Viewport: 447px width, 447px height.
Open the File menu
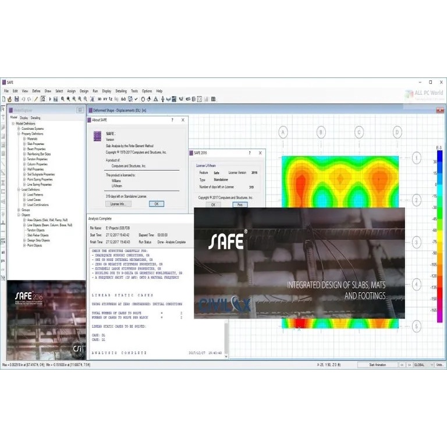pyautogui.click(x=6, y=91)
